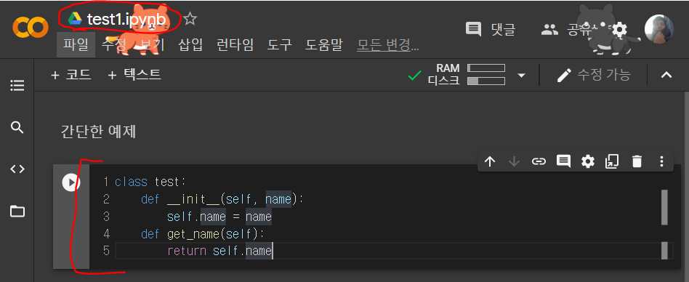This screenshot has width=689, height=282.
Task: Click the 디스크 usage bar
Action: (486, 81)
